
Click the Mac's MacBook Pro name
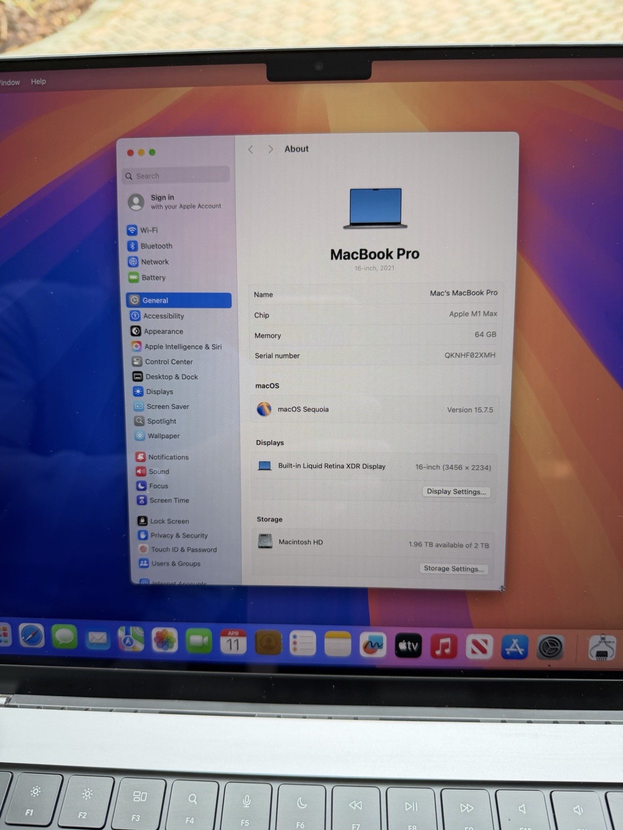[x=464, y=293]
